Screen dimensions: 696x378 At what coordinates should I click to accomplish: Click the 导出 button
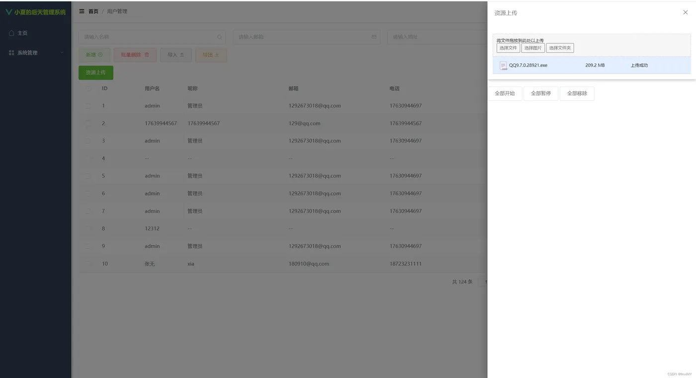pos(211,55)
